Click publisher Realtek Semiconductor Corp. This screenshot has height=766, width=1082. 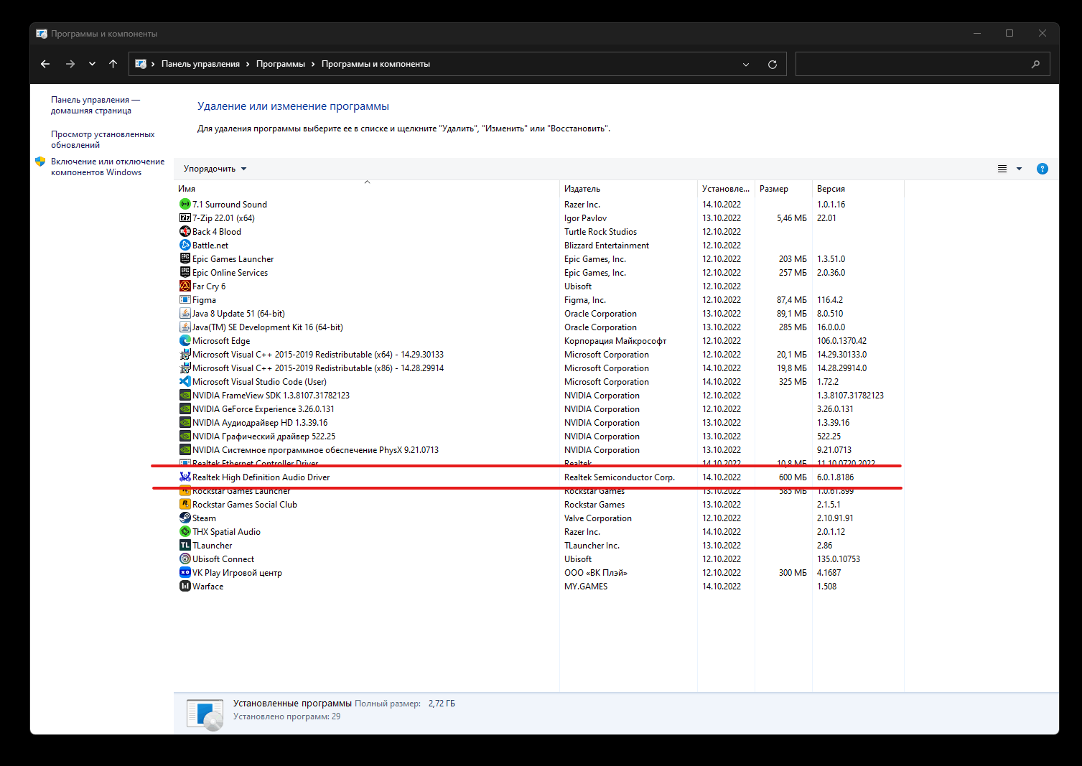[x=620, y=477]
